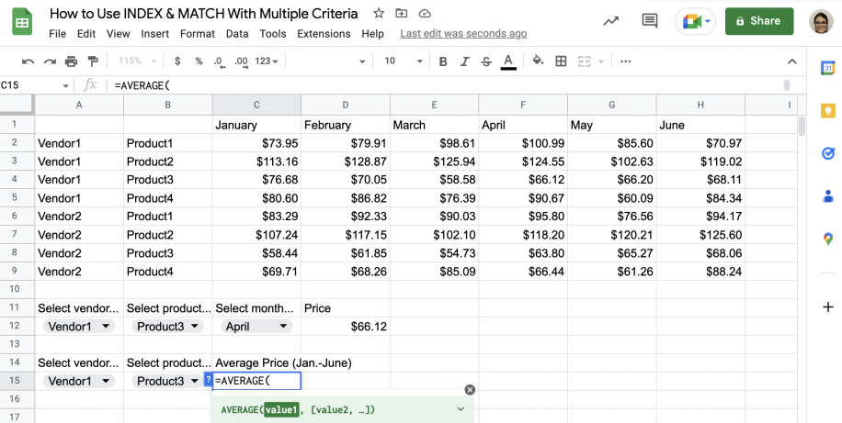
Task: Format as currency with dollar icon
Action: point(177,61)
